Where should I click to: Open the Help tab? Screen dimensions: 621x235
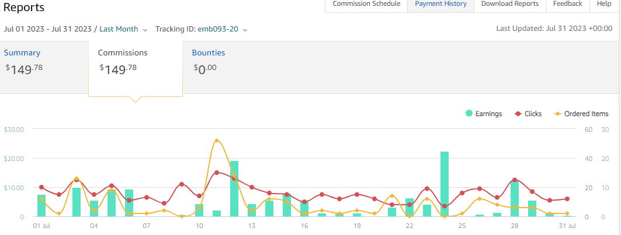pyautogui.click(x=604, y=4)
